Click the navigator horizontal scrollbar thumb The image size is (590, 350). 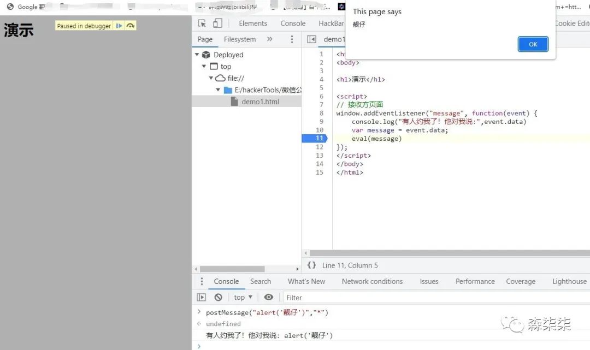click(232, 269)
